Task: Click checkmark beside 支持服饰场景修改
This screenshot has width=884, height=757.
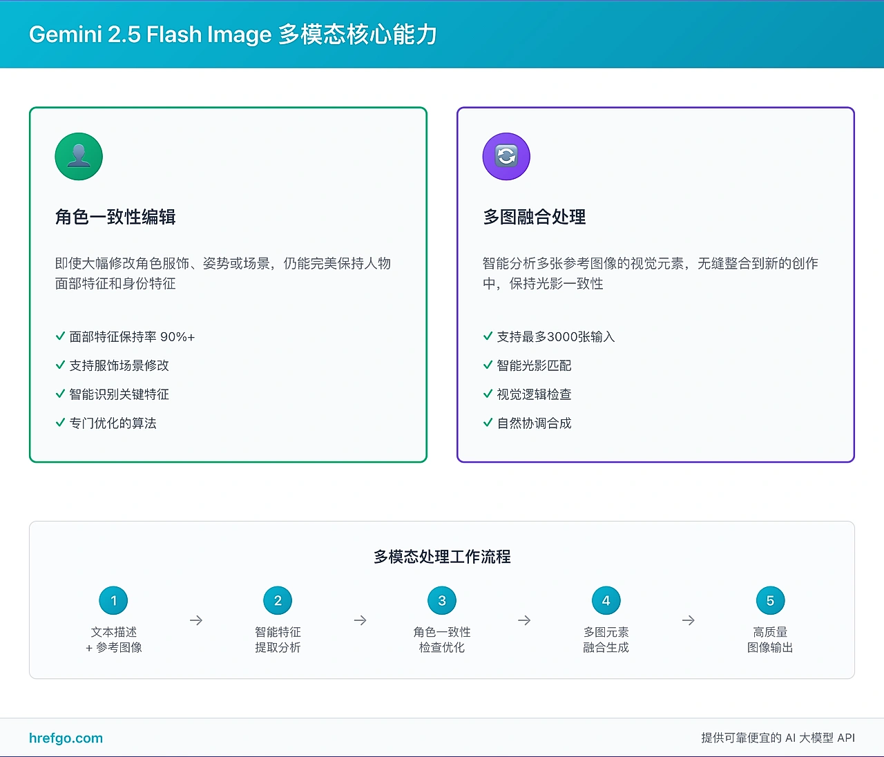Action: coord(60,365)
